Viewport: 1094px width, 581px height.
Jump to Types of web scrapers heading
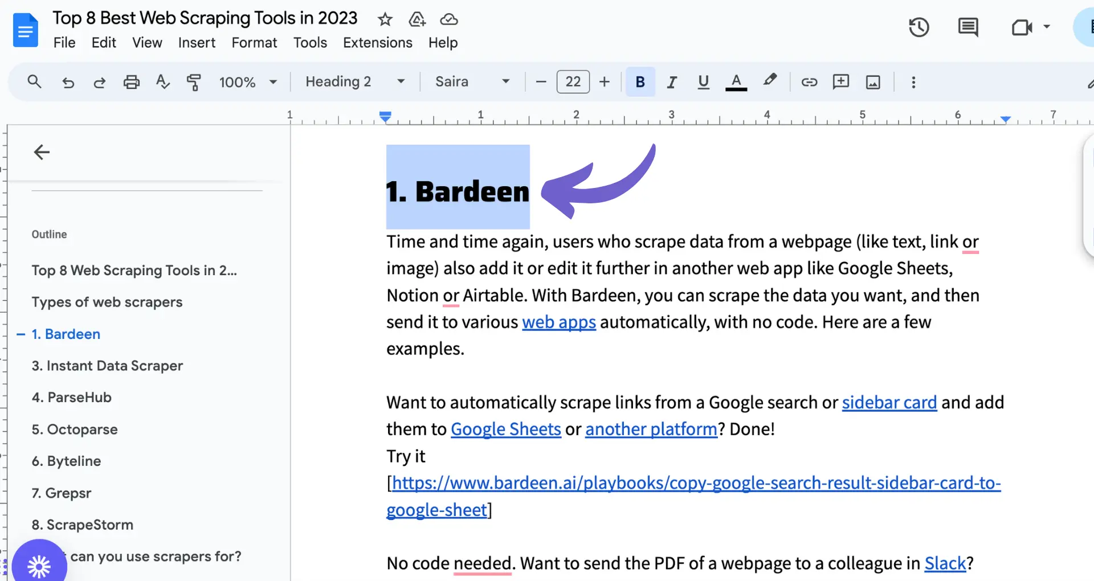107,302
